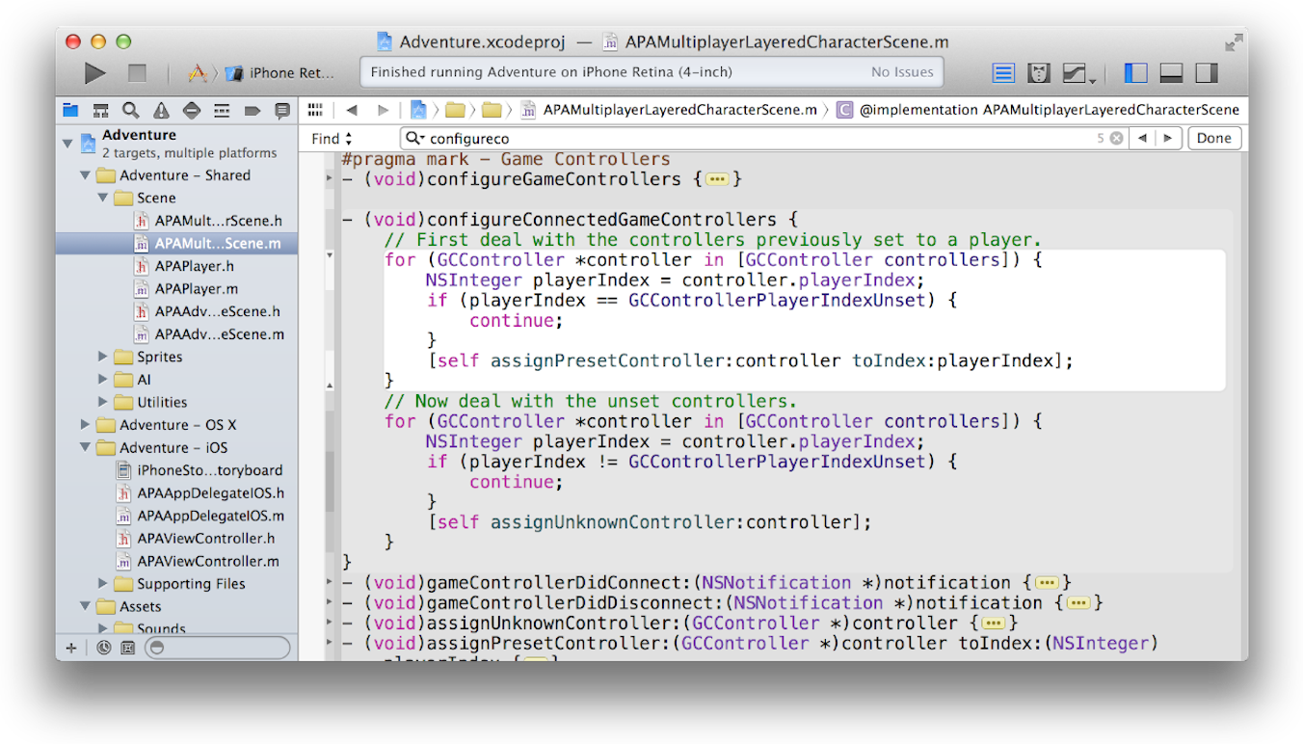Screen dimensions: 1303x744
Task: Collapse the Scene folder
Action: point(102,198)
